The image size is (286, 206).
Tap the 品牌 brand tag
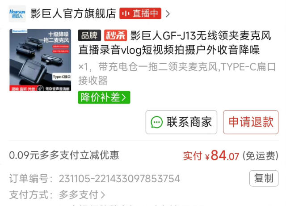(89, 35)
